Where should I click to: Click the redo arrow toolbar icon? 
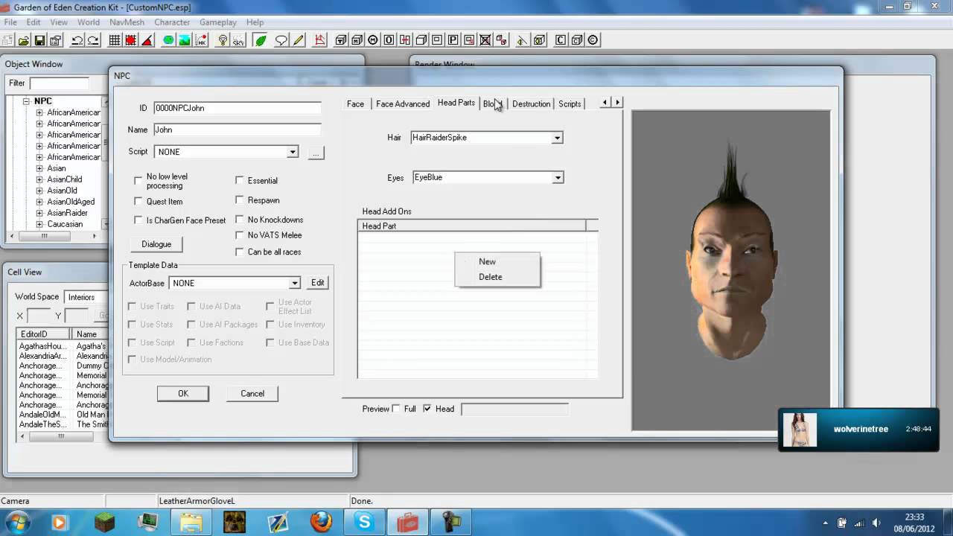(x=93, y=40)
